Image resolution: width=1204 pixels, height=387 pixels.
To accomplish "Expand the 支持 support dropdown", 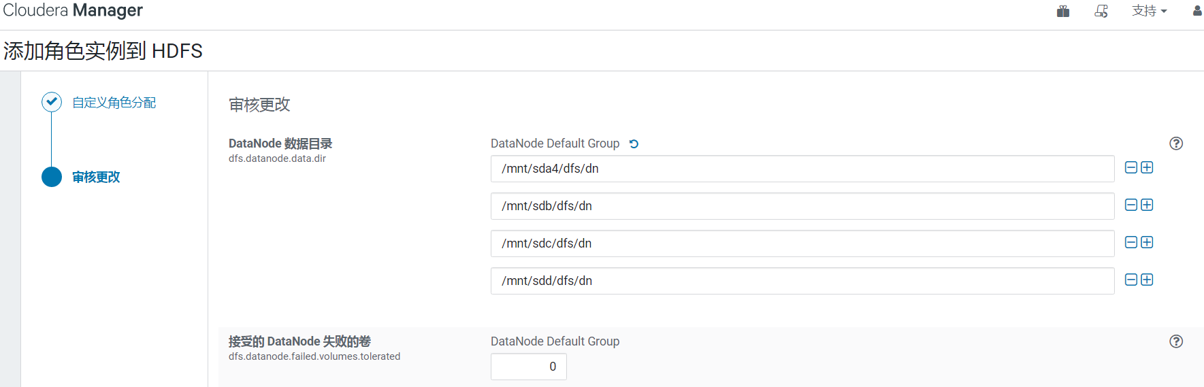I will tap(1150, 11).
